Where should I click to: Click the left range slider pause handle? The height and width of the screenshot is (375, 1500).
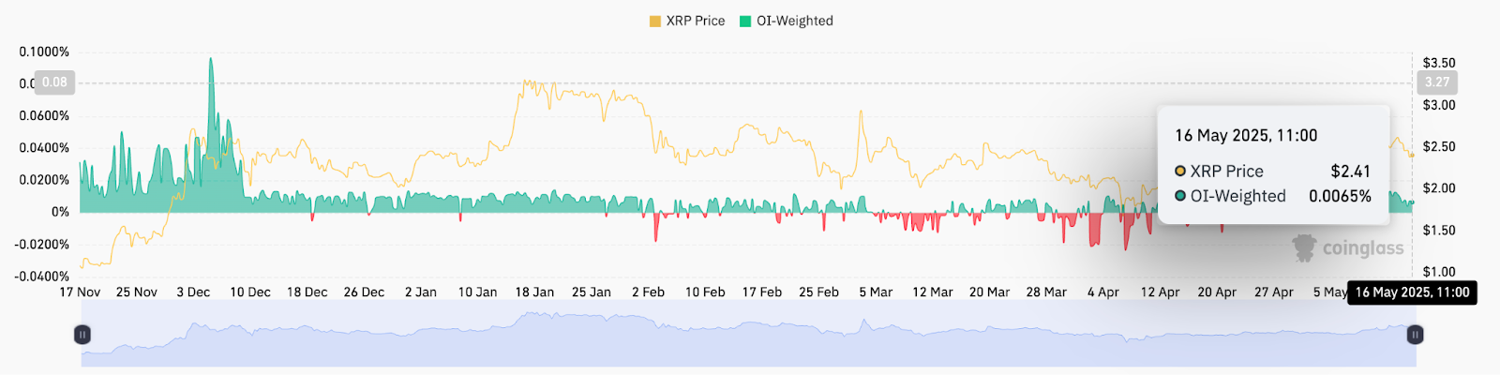(82, 335)
